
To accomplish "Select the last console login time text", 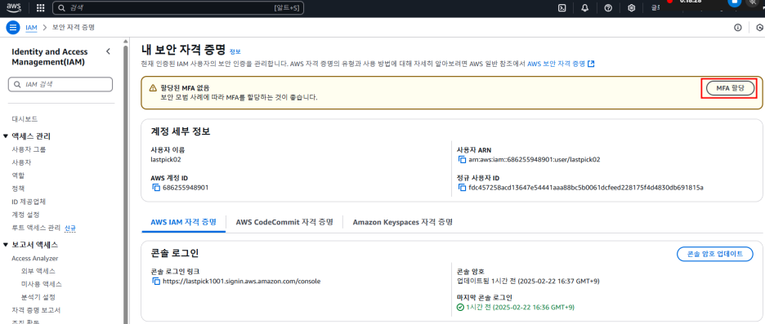I will (x=520, y=308).
